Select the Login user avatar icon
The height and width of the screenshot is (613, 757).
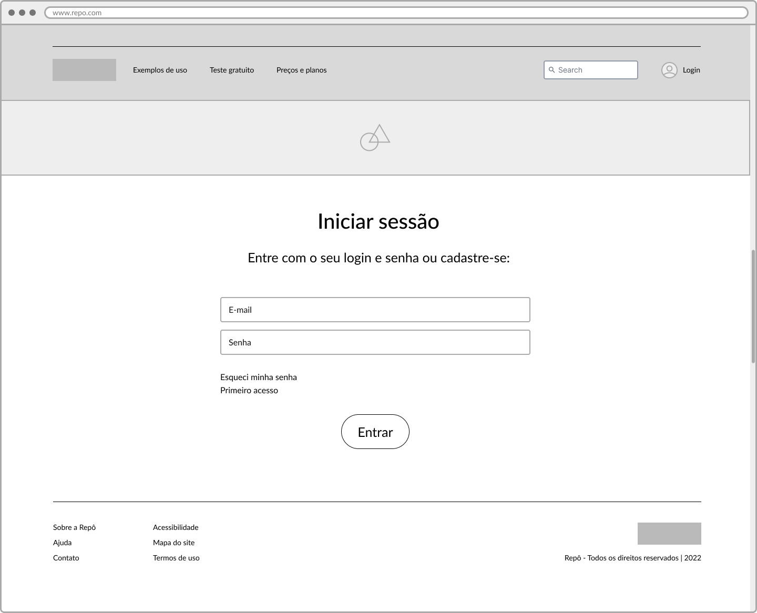669,69
